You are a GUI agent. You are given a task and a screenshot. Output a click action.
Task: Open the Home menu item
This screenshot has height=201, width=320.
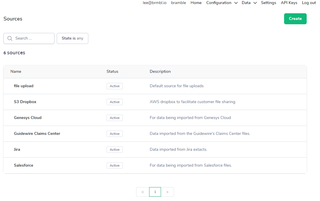[x=196, y=3]
